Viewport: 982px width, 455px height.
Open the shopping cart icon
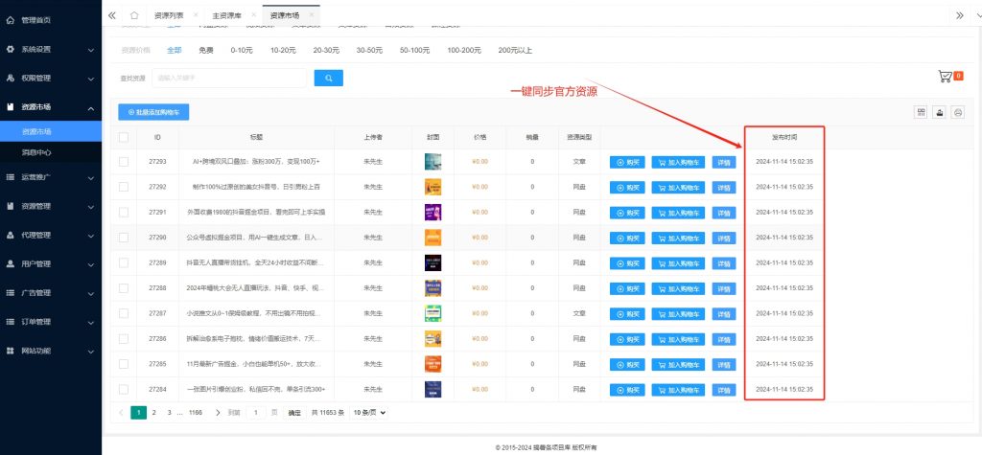[945, 77]
